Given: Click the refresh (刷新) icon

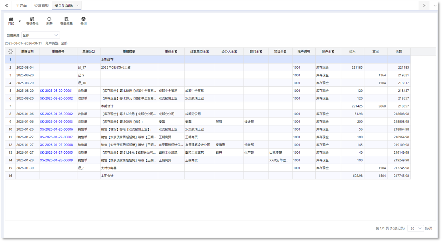Looking at the screenshot, I should [49, 19].
